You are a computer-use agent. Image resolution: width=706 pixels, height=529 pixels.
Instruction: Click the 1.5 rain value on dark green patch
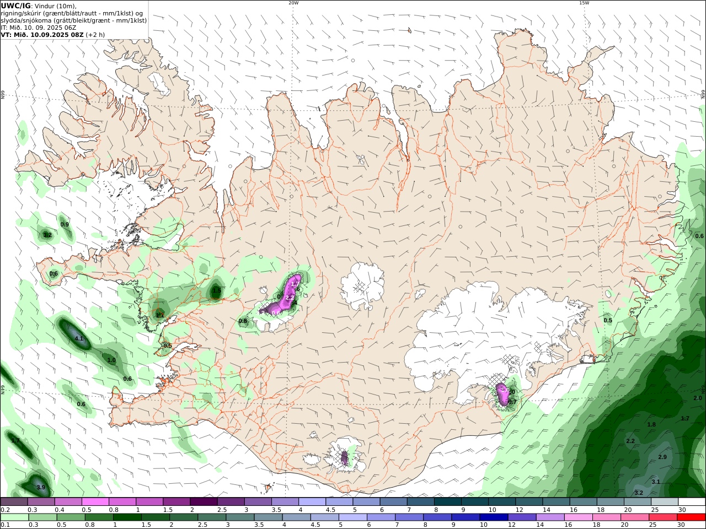point(217,290)
